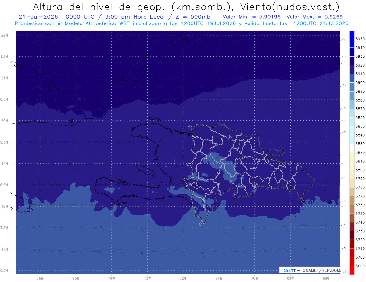Click the 5720 colorbar label

tap(360, 240)
